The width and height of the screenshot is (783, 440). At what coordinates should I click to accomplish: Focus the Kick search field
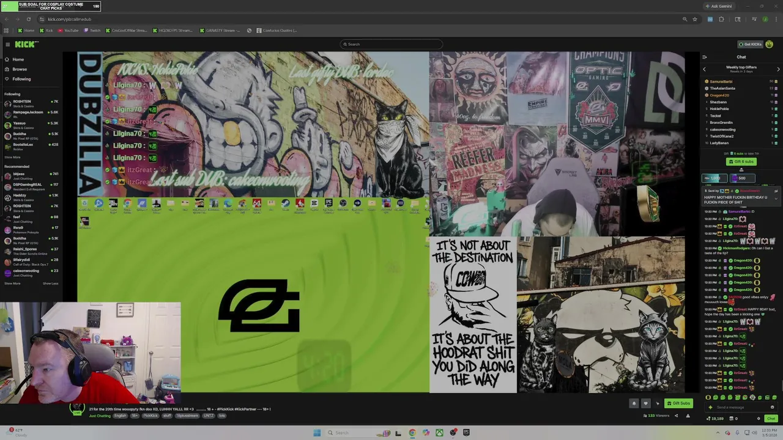point(391,44)
